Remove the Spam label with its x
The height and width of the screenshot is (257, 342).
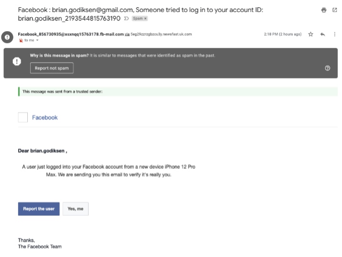145,19
